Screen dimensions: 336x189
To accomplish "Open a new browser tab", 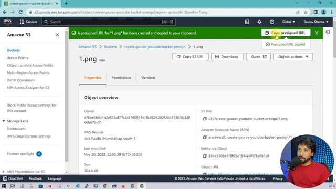I will [66, 4].
